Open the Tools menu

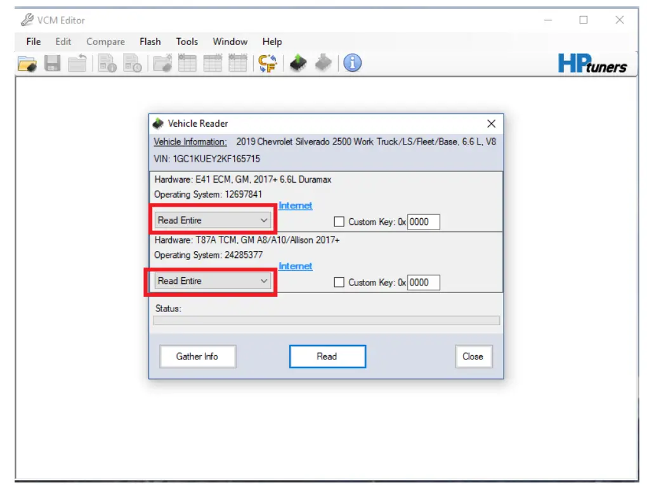186,42
